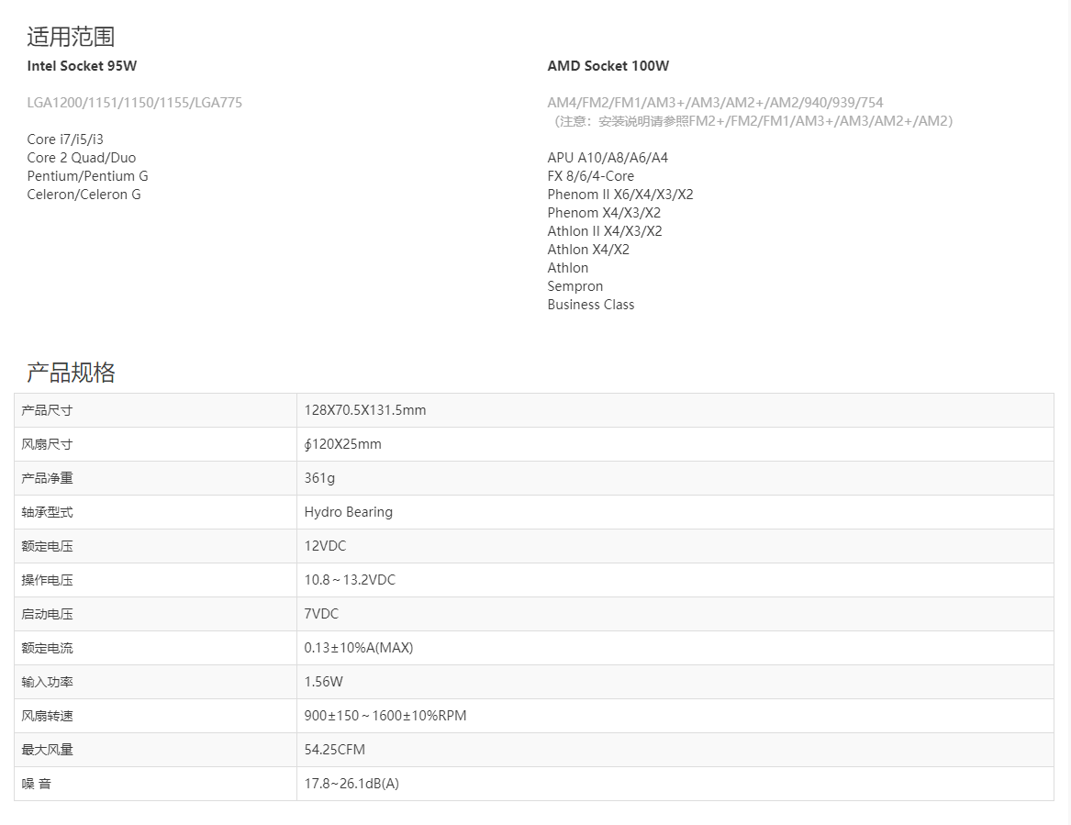Select the 128X70.5X131.5mm value

pyautogui.click(x=364, y=410)
